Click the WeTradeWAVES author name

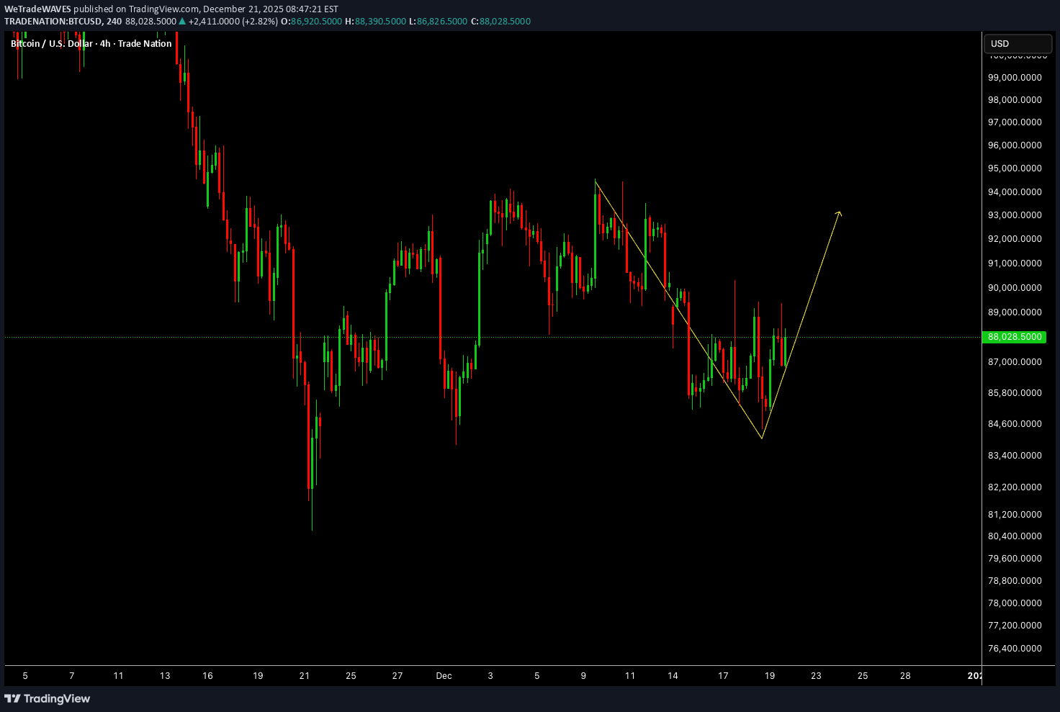pos(37,9)
